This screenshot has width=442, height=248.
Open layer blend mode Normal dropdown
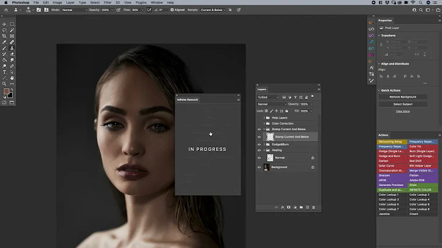coord(272,104)
